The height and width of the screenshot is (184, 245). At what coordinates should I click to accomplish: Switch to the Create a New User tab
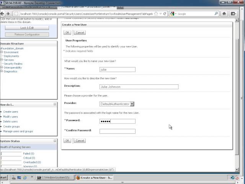pyautogui.click(x=87, y=7)
